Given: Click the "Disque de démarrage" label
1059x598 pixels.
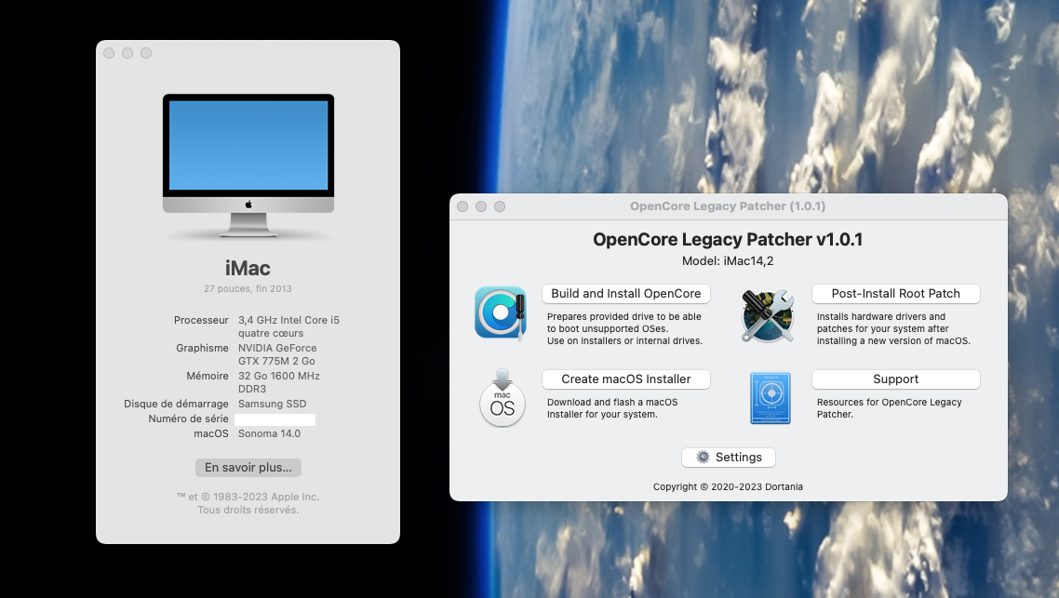Looking at the screenshot, I should [176, 404].
